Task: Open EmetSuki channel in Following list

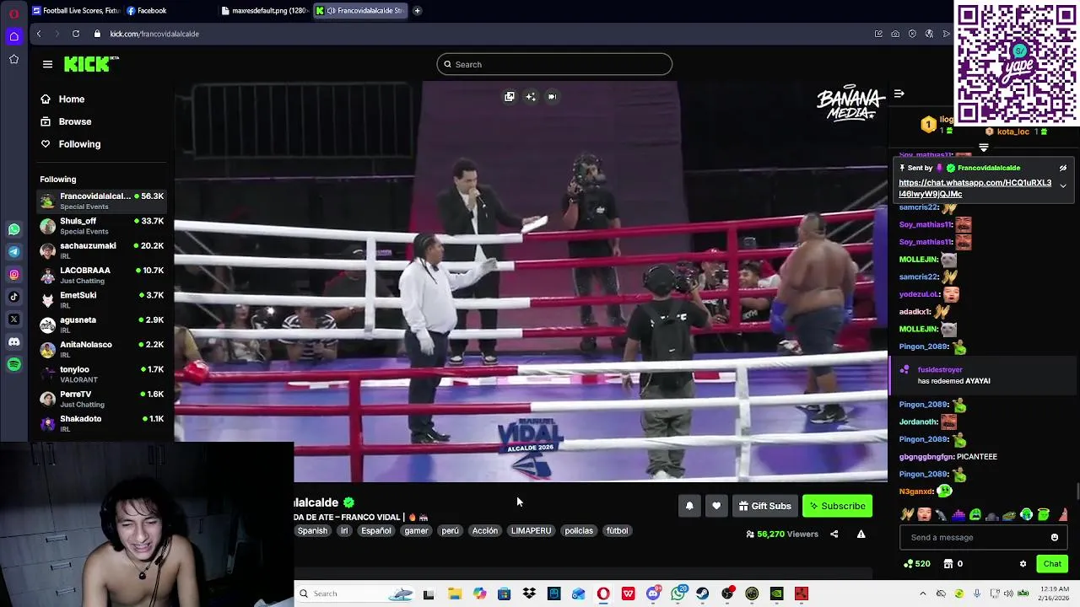Action: point(102,300)
